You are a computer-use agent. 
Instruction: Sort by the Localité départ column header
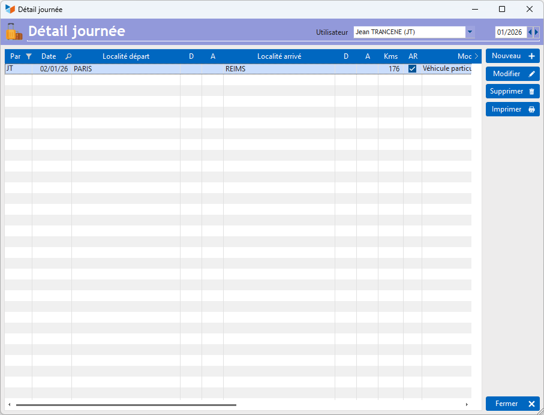(x=126, y=56)
